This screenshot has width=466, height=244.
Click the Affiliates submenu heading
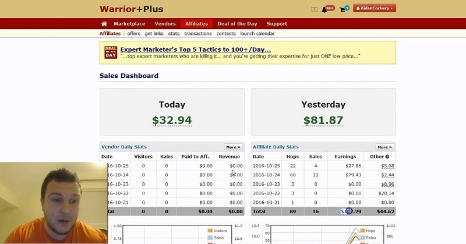pos(110,34)
